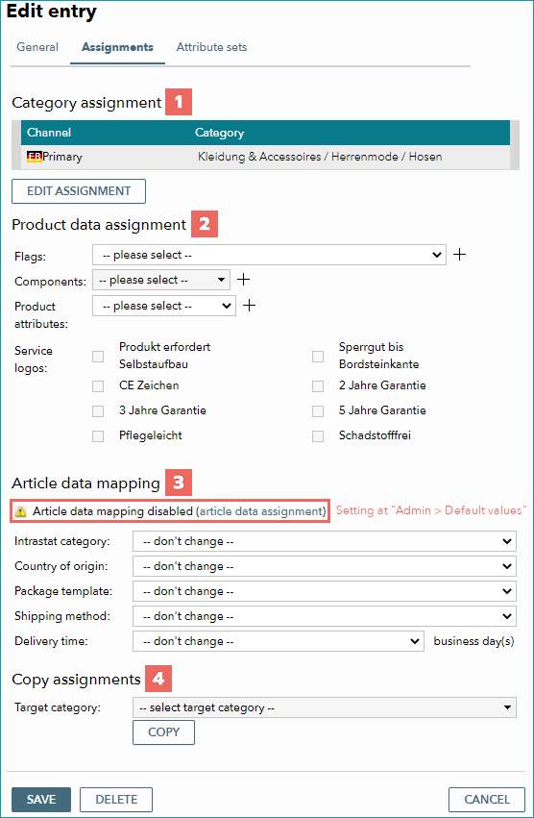Open the Target category dropdown
Screen dimensions: 534x818
point(325,707)
